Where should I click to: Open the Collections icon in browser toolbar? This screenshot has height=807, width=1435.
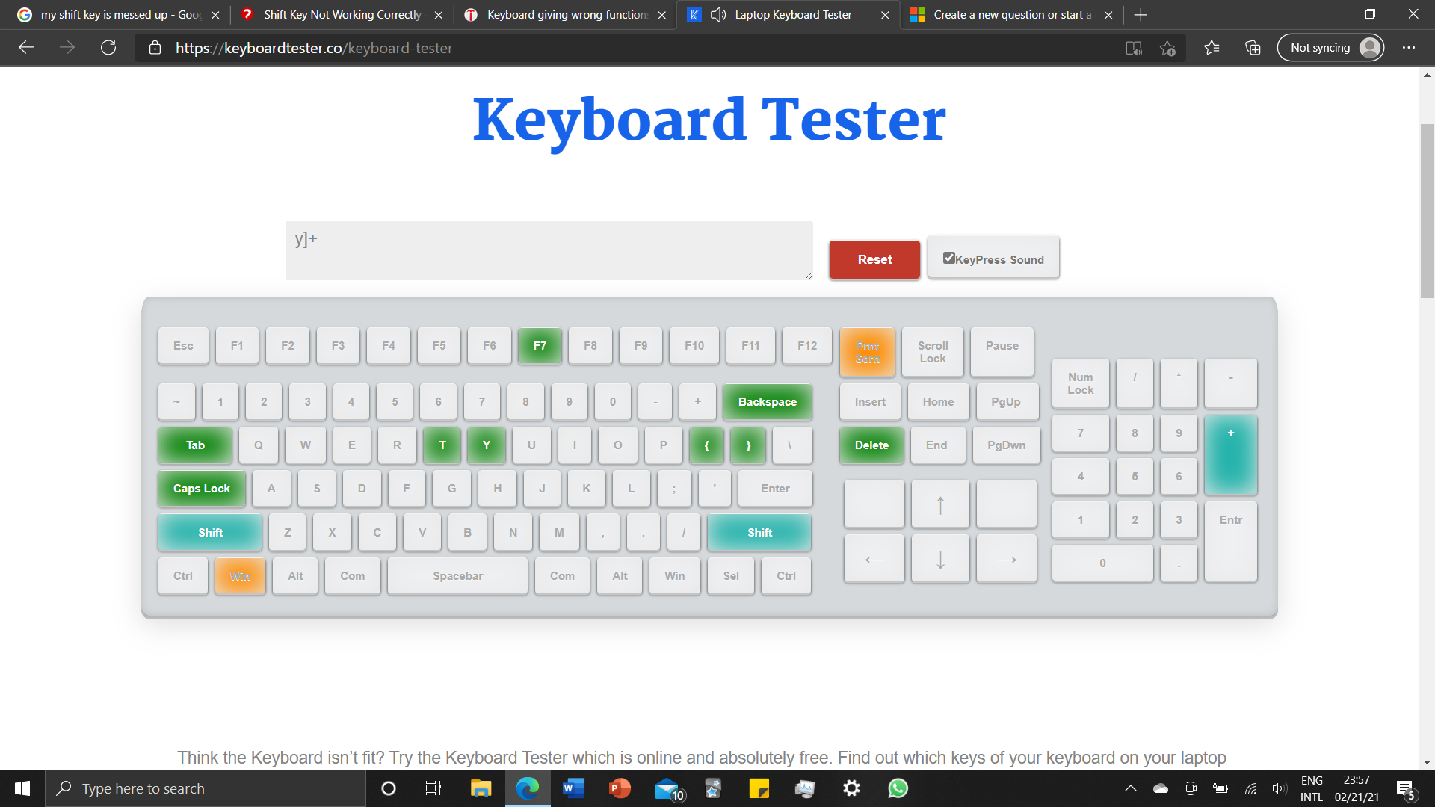pyautogui.click(x=1253, y=48)
